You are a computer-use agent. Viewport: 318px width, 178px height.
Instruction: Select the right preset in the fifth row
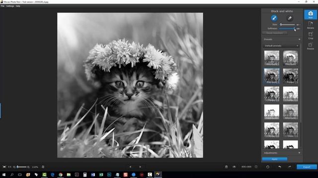tap(290, 130)
